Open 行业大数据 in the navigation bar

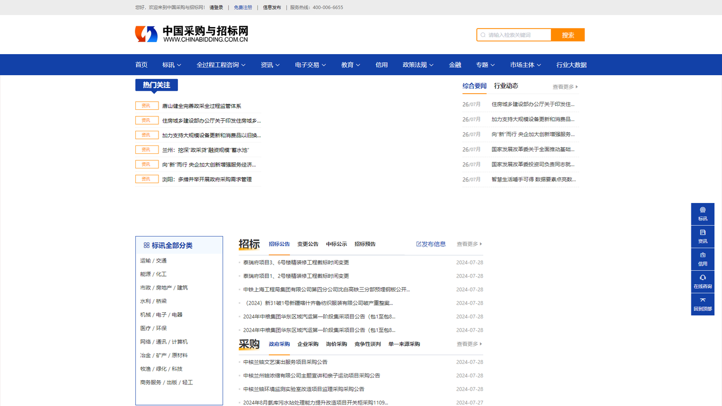571,65
